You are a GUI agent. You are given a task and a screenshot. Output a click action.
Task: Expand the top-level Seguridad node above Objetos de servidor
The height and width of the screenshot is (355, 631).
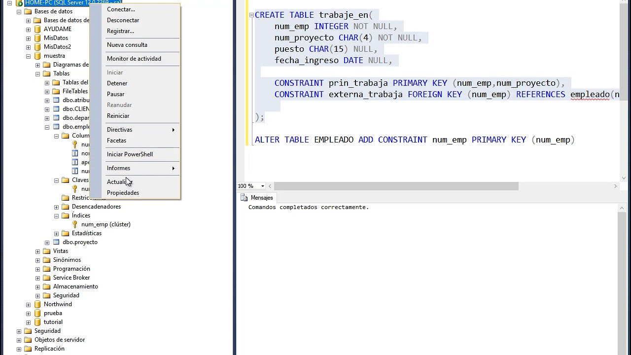pyautogui.click(x=19, y=331)
